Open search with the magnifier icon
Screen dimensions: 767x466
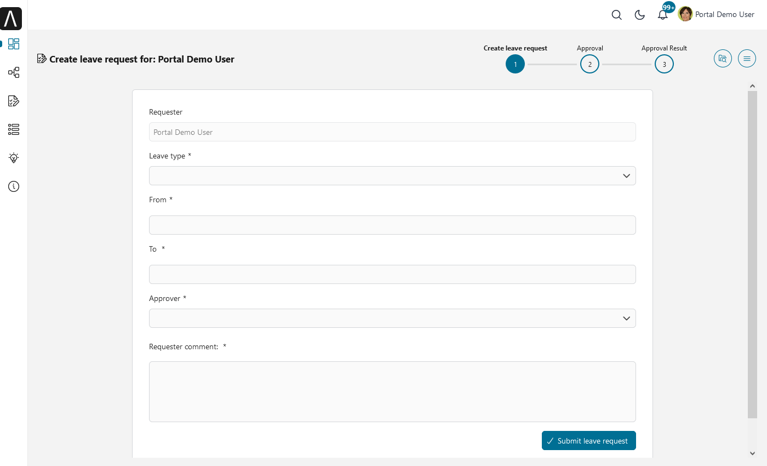tap(616, 15)
